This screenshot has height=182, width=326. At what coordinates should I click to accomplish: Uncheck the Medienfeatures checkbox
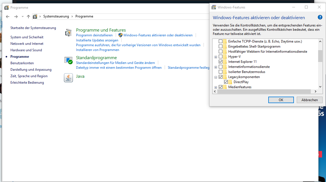[221, 87]
